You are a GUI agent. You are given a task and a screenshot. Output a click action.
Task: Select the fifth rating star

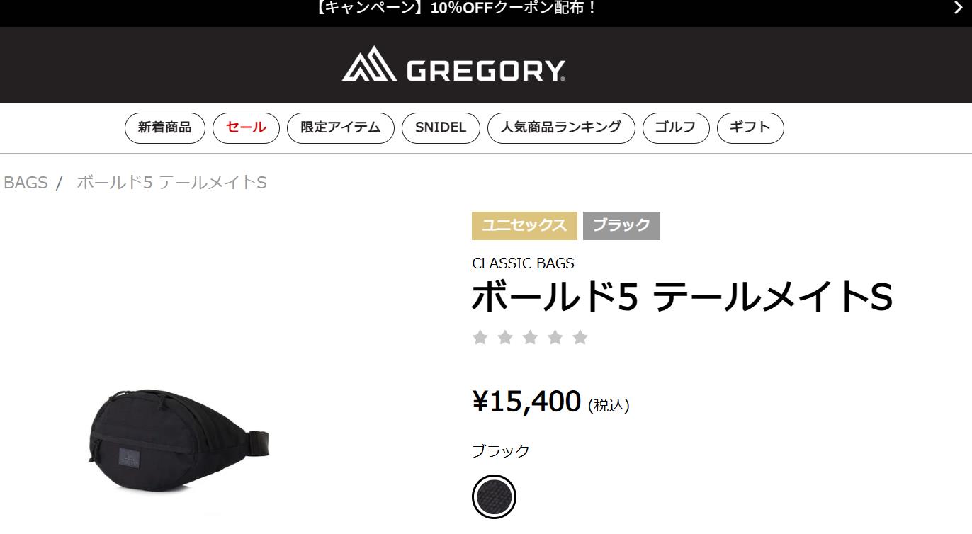[580, 337]
